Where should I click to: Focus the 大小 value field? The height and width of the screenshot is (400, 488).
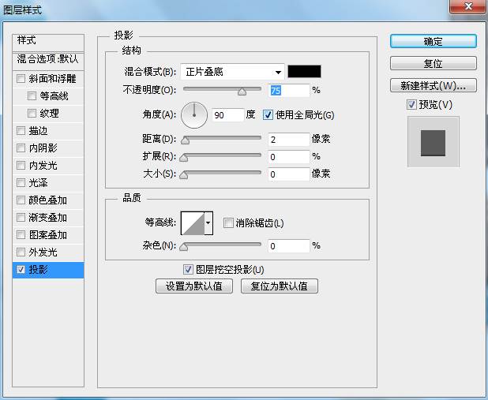point(289,174)
